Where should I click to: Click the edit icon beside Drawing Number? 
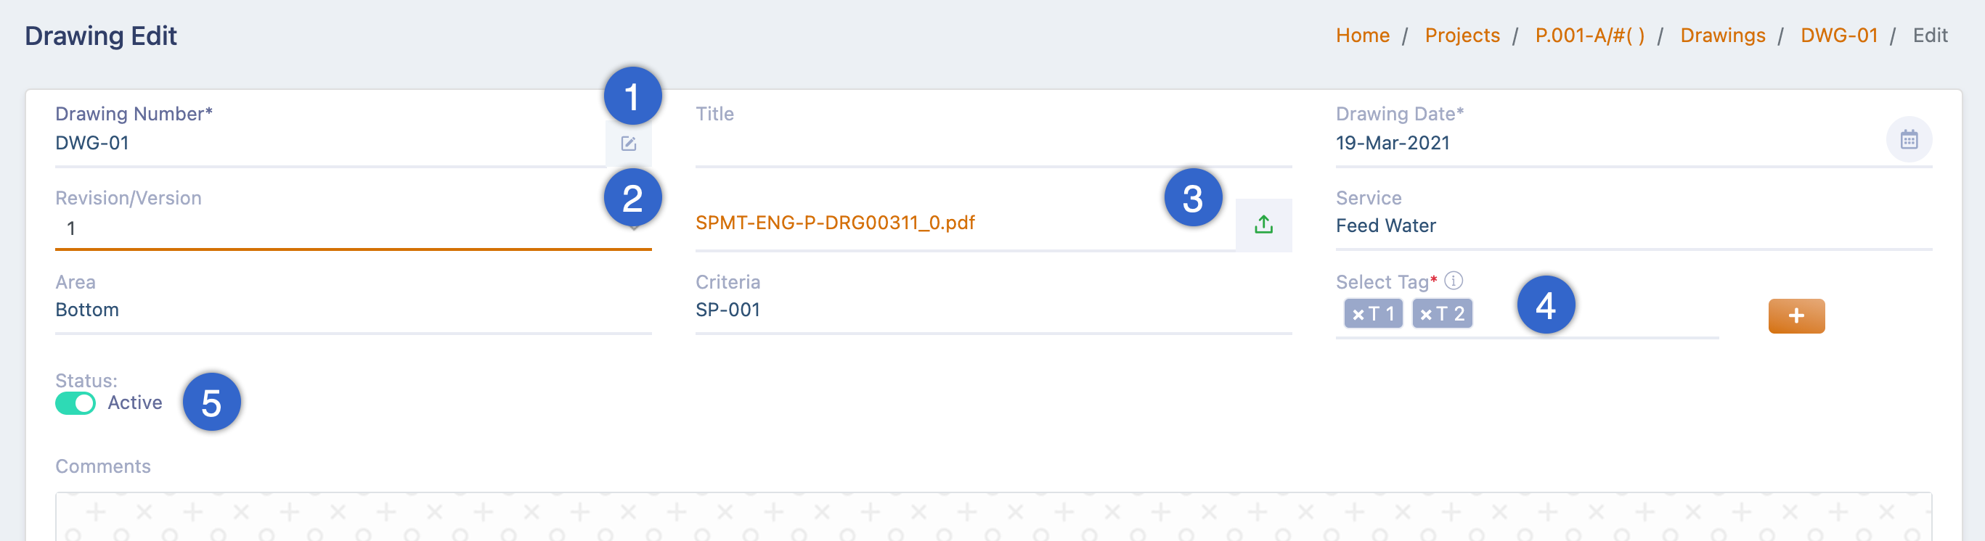point(628,143)
